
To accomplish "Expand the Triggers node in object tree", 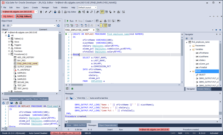I will click(x=9, y=45).
